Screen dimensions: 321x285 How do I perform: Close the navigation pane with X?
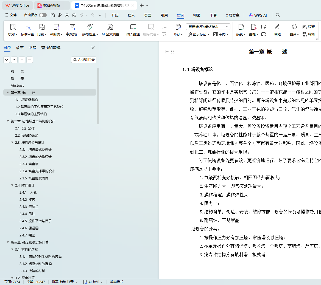[93, 48]
